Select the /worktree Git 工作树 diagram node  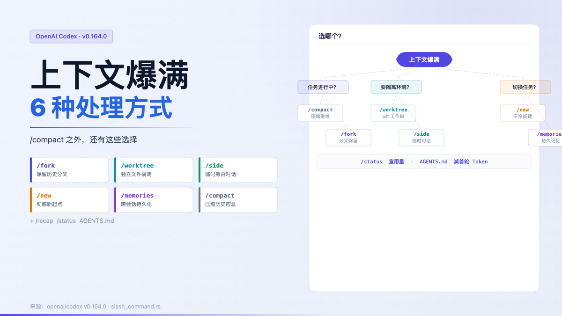coord(393,113)
